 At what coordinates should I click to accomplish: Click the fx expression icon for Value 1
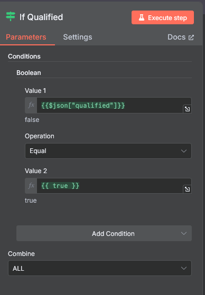pyautogui.click(x=31, y=105)
